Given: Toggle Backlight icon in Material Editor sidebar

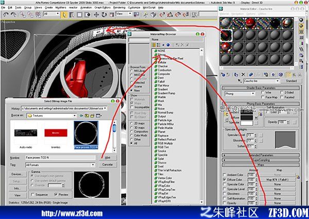Looking at the screenshot, I should click(301, 26).
